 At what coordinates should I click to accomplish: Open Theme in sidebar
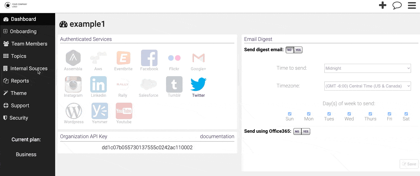coord(28,93)
